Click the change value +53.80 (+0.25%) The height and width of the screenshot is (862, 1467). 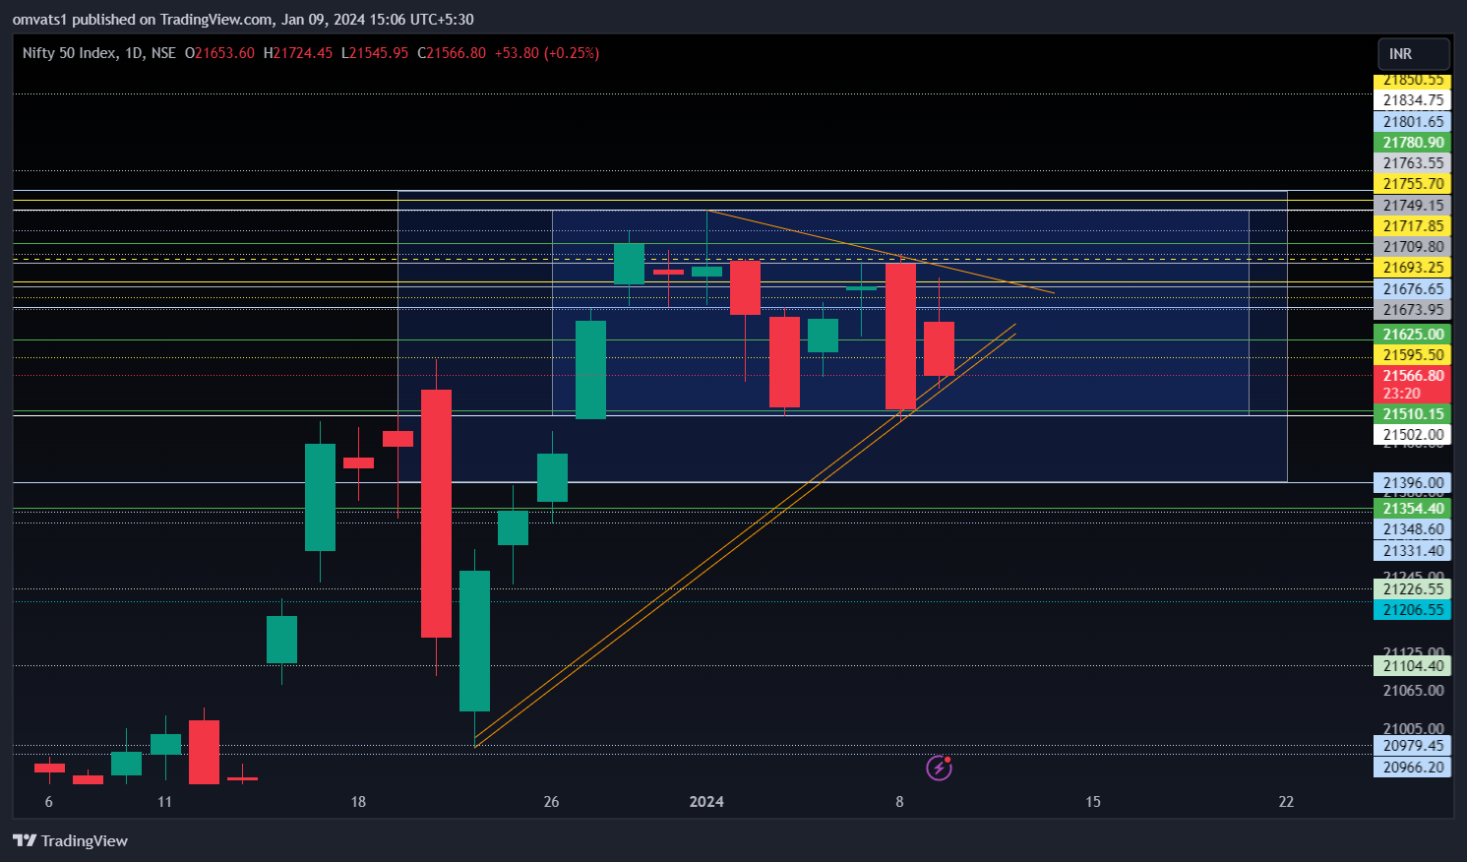[x=546, y=53]
